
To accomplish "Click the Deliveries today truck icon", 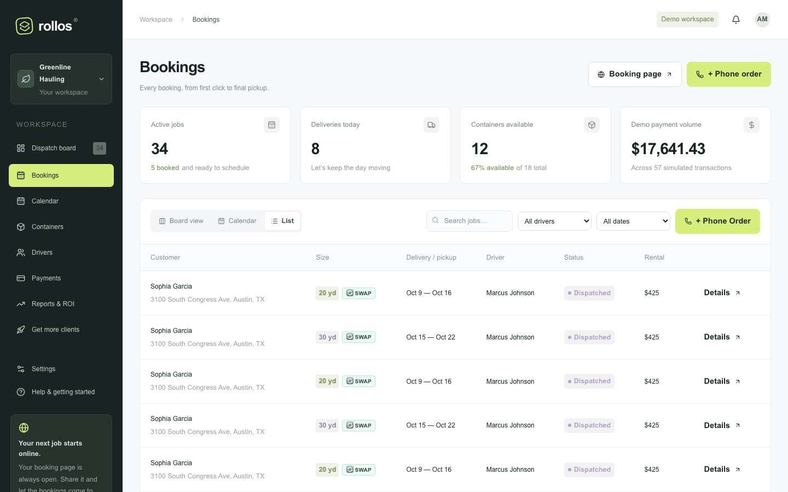I will point(431,125).
